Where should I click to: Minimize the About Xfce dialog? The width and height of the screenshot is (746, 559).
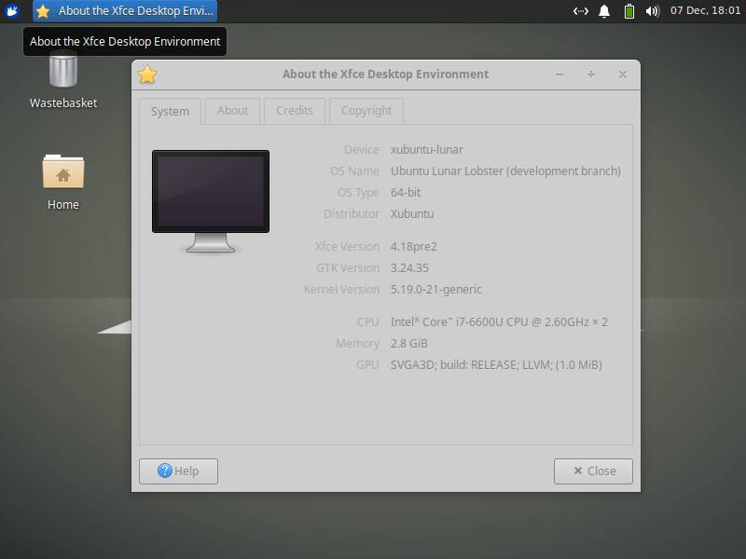pyautogui.click(x=559, y=75)
